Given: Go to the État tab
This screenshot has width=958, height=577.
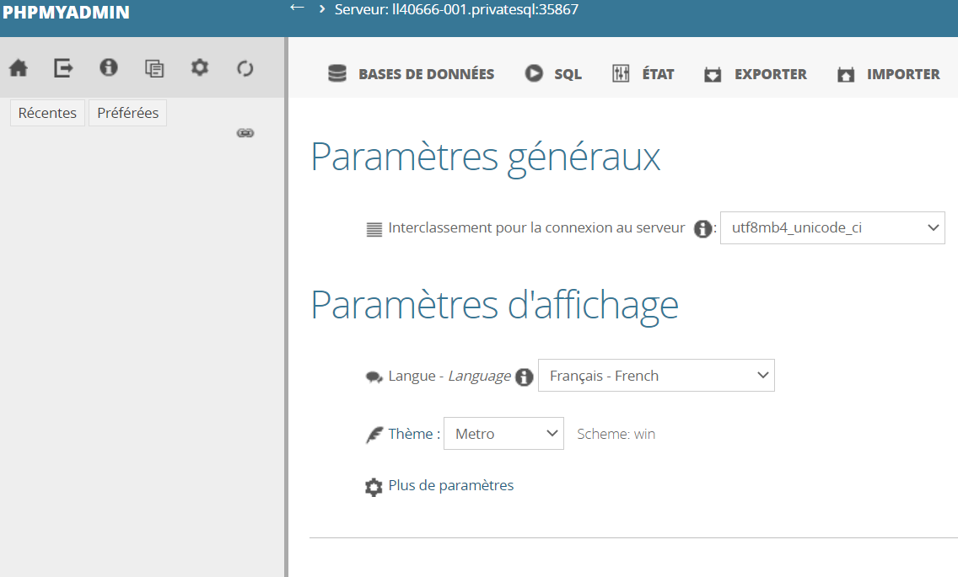Looking at the screenshot, I should pos(643,74).
